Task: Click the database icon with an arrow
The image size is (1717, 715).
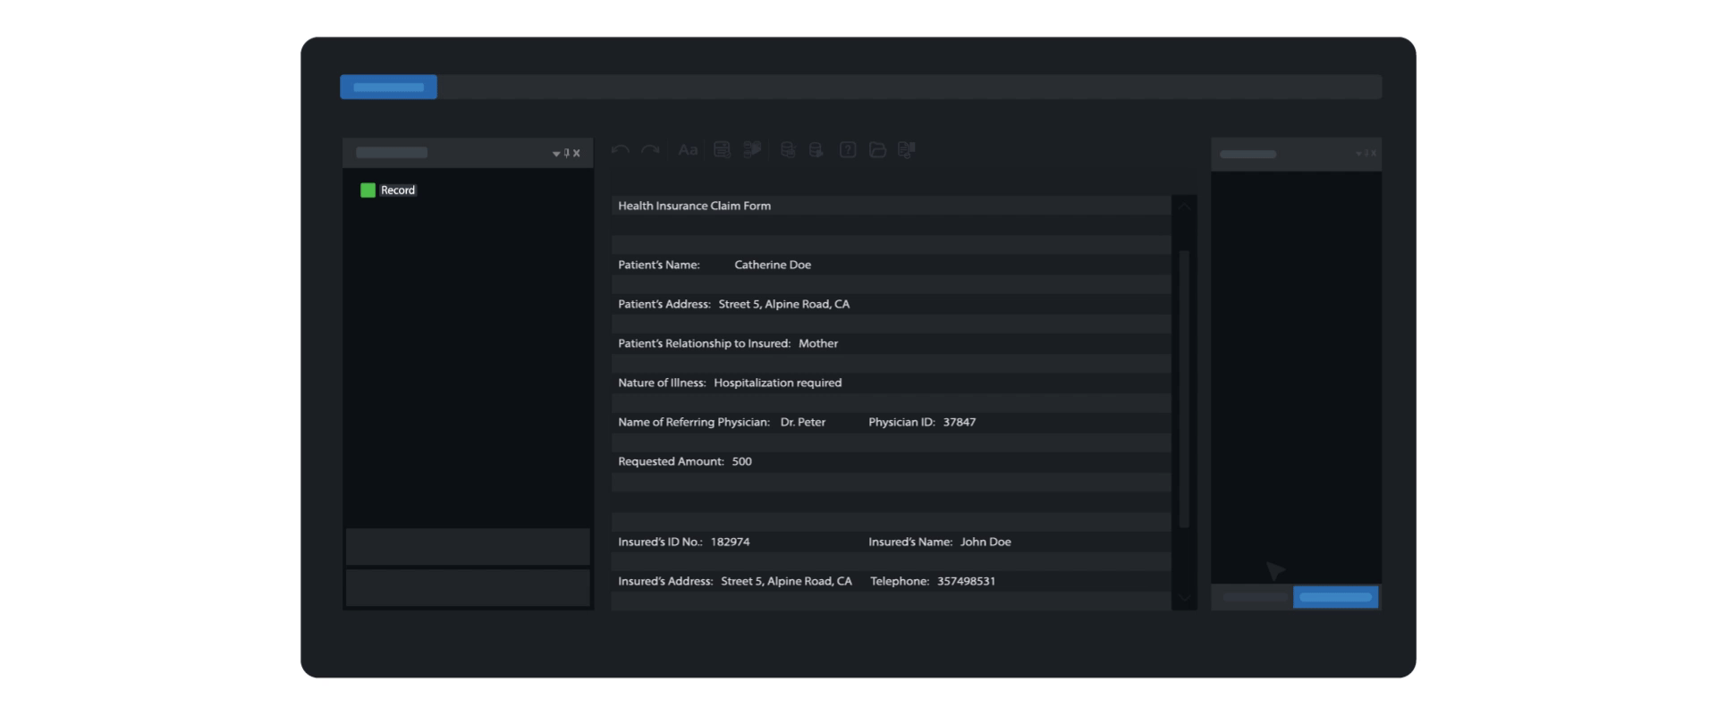Action: tap(816, 150)
